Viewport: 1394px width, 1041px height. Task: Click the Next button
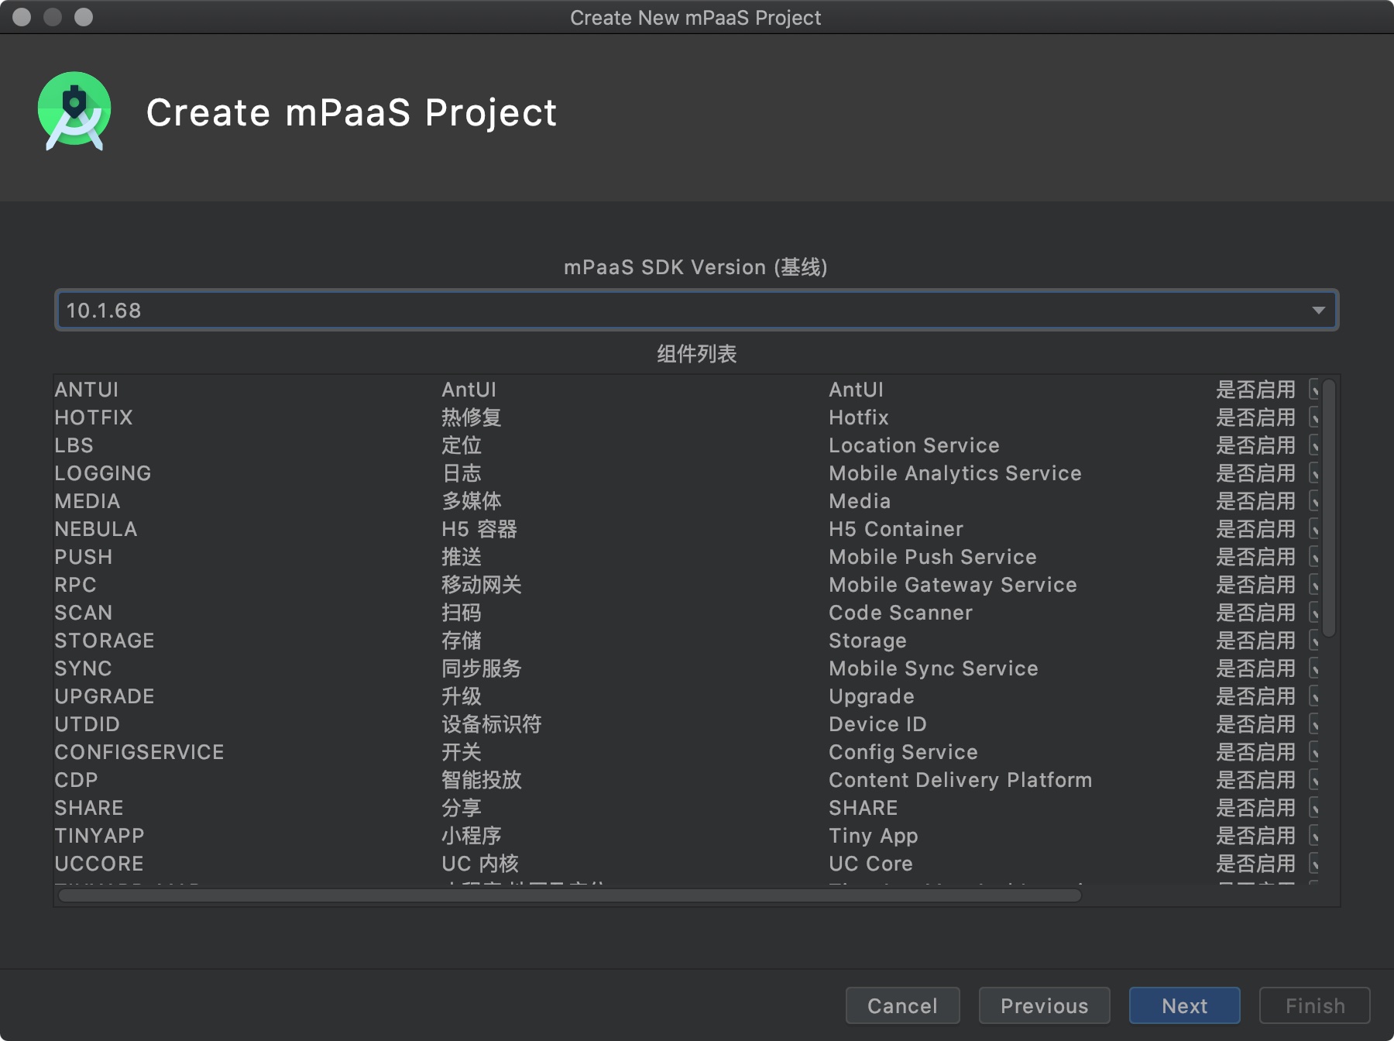1184,1005
